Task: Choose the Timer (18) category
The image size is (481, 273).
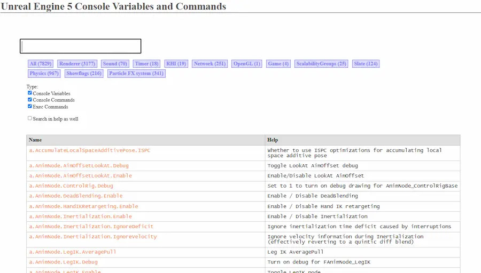Action: click(x=146, y=63)
